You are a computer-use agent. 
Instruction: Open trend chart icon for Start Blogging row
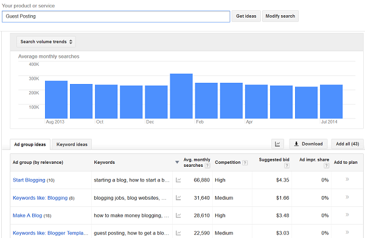click(x=178, y=180)
